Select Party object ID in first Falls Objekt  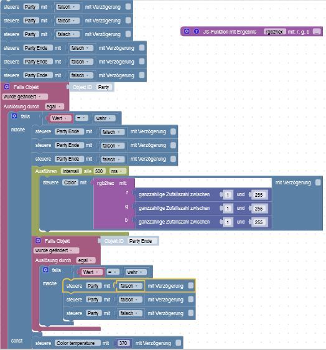(103, 87)
